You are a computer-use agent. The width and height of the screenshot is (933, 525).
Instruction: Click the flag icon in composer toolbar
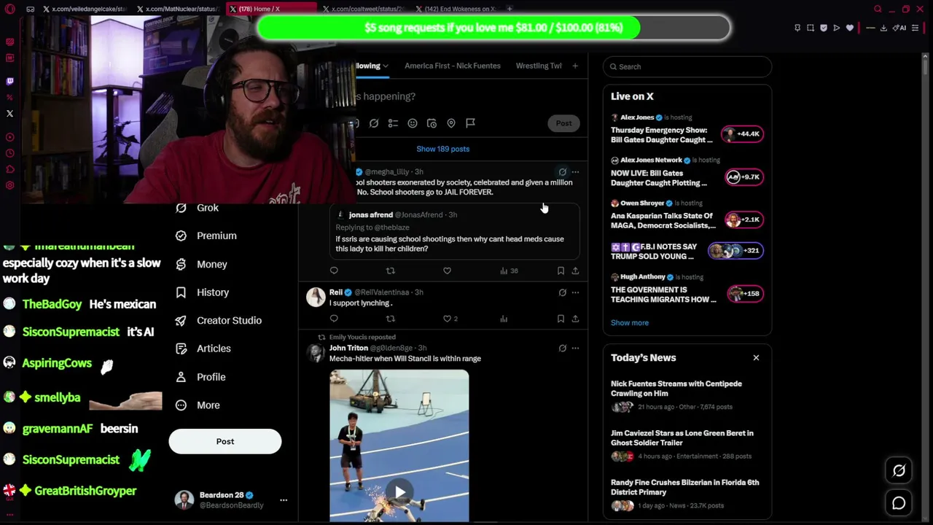(470, 123)
